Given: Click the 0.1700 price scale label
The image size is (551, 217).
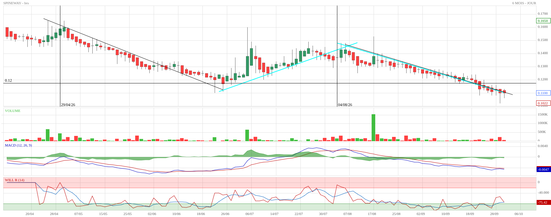Looking at the screenshot, I should click(x=543, y=14).
